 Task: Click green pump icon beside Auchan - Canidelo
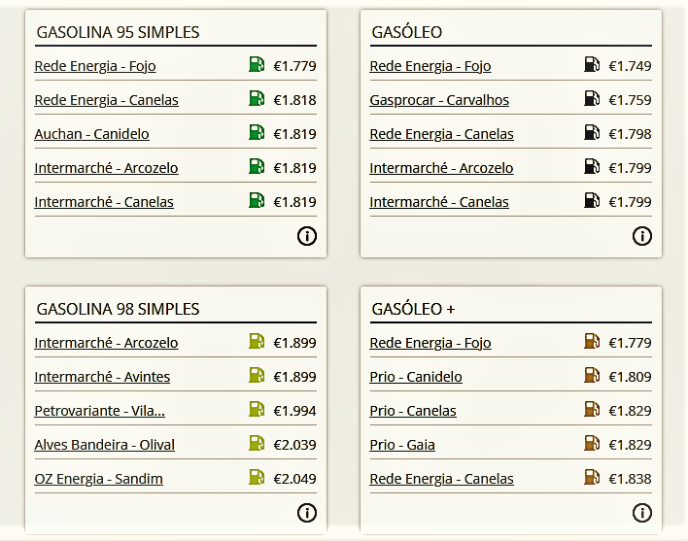(257, 132)
